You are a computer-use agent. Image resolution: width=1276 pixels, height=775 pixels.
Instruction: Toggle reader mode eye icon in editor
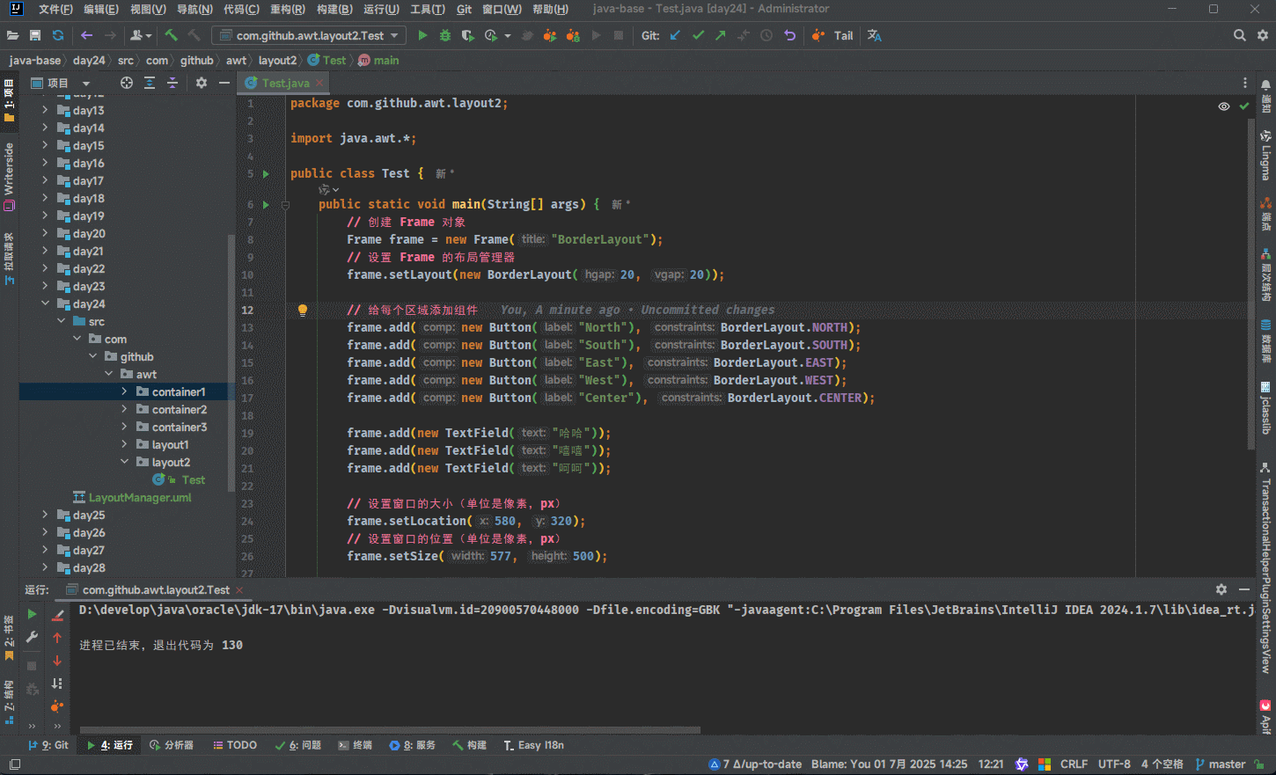click(1223, 106)
